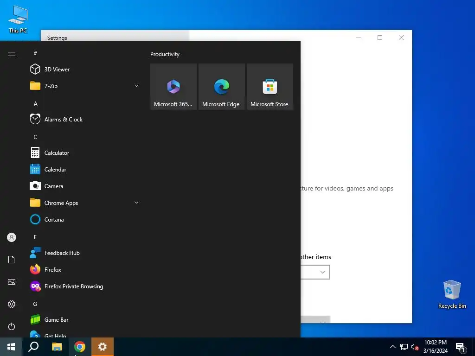Select the This PC desktop icon

pyautogui.click(x=18, y=19)
